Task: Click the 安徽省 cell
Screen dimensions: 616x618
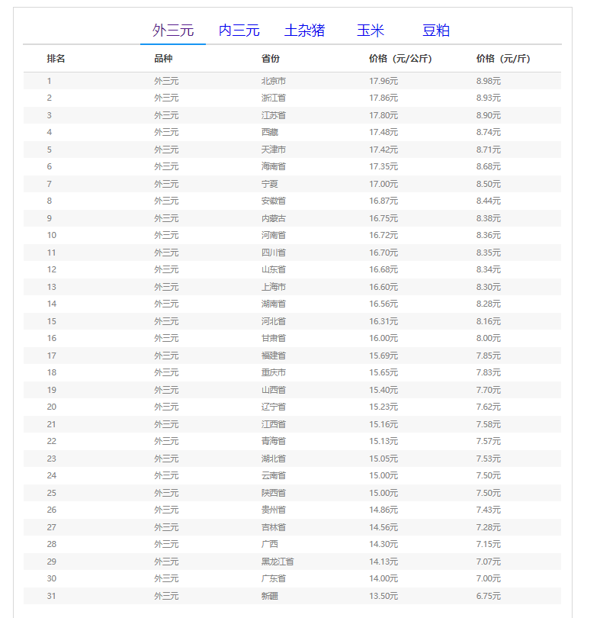Action: tap(274, 201)
